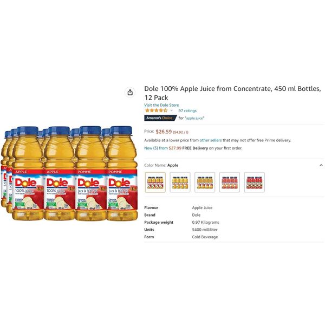Open the Visit the Dole Store link

[x=161, y=105]
